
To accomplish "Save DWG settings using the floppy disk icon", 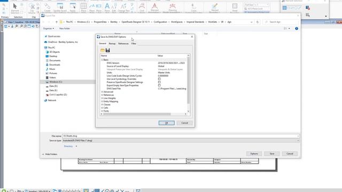I will pos(108,50).
